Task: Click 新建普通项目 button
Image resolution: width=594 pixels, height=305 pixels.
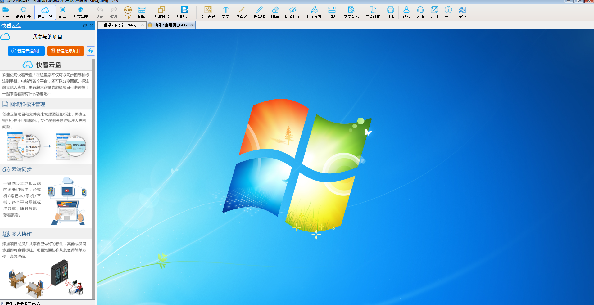Action: click(26, 51)
